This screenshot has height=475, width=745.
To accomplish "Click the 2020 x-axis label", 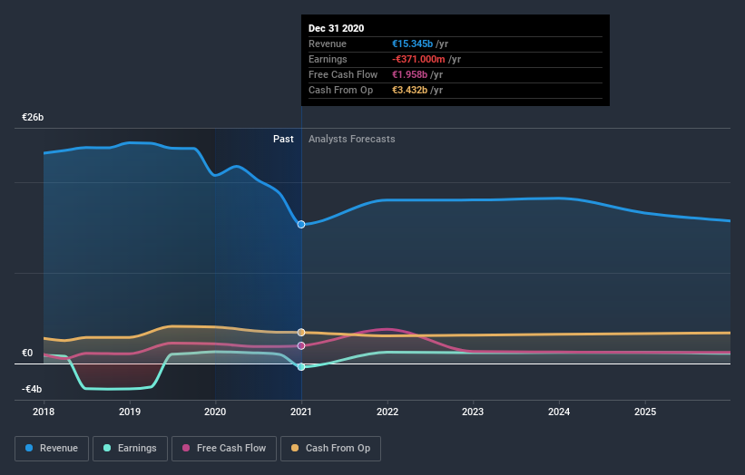I will coord(215,412).
